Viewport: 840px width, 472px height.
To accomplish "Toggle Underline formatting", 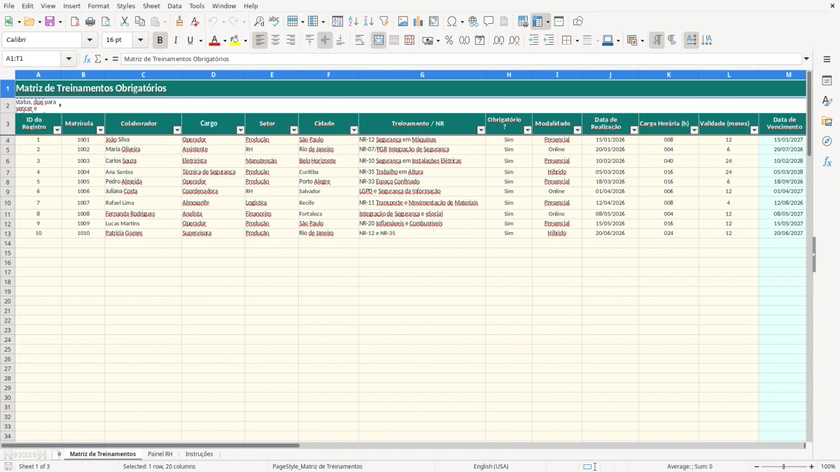I will [190, 41].
